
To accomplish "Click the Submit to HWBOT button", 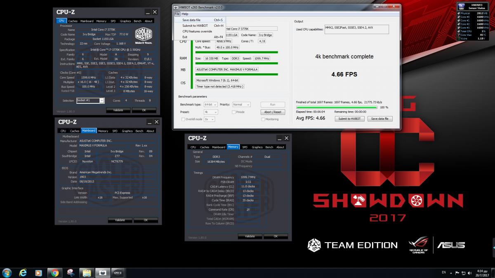I will [x=349, y=119].
